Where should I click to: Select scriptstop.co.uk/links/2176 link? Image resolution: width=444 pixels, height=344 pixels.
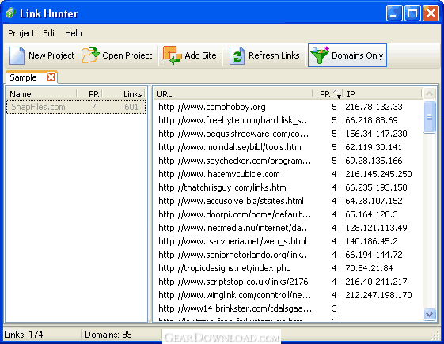tap(233, 282)
